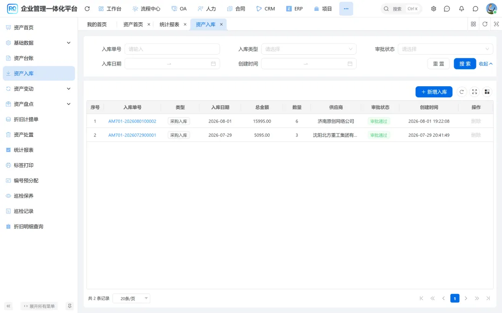Click 搜索 search button
Viewport: 502px width, 313px height.
click(x=465, y=64)
